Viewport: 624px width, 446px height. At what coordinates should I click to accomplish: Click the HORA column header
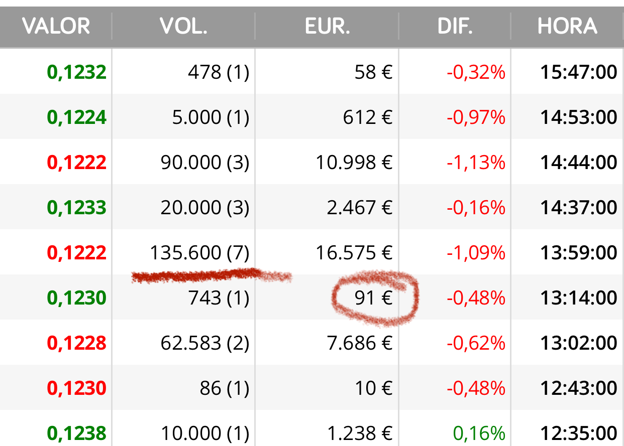pyautogui.click(x=567, y=26)
